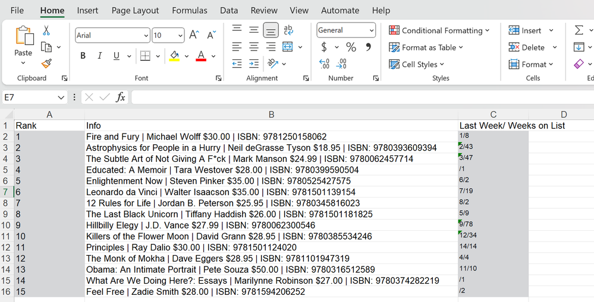Align text left
Image resolution: width=594 pixels, height=302 pixels.
237,47
